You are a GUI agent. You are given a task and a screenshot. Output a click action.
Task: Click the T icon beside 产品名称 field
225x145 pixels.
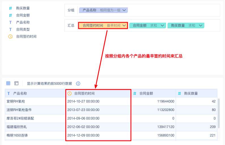pos(10,22)
